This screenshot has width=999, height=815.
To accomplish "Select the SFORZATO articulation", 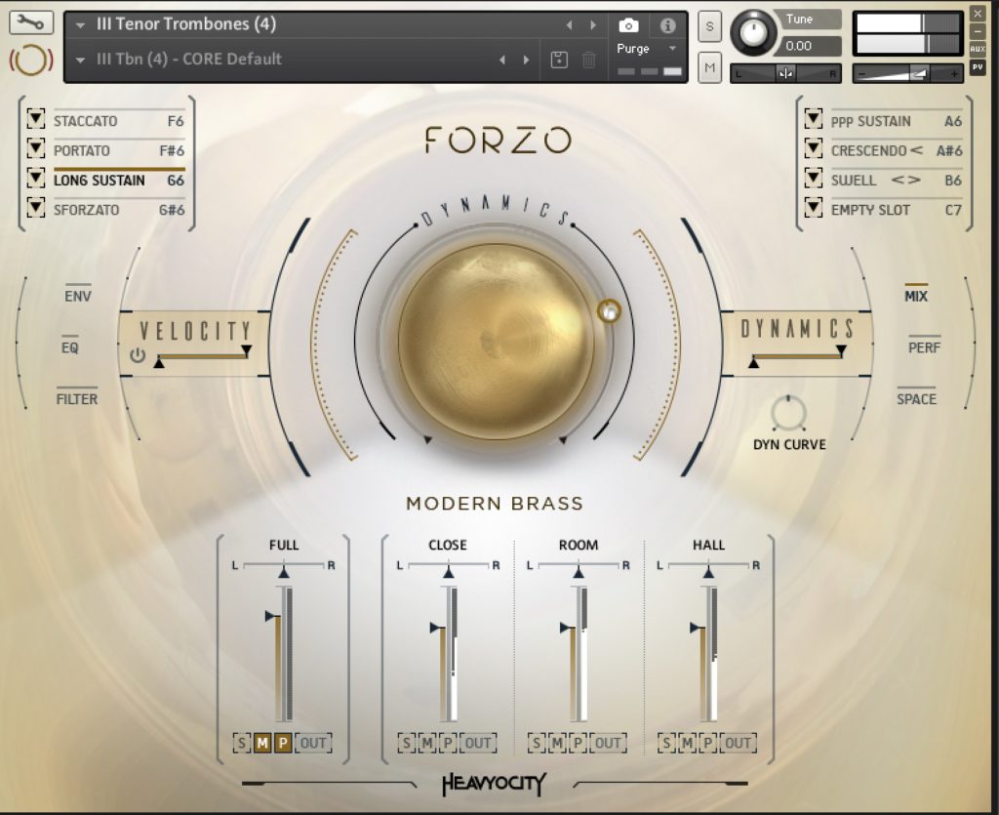I will [119, 210].
